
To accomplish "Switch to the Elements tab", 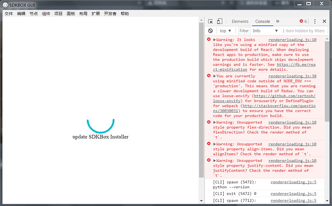I will click(240, 22).
